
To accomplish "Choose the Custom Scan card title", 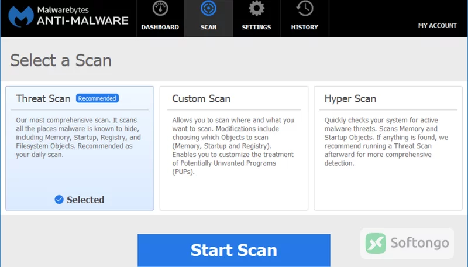I will [201, 98].
